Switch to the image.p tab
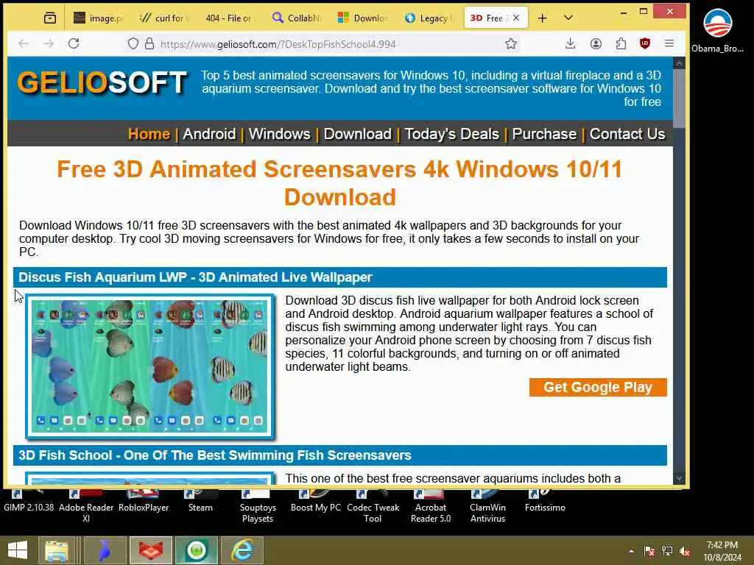The image size is (754, 565). click(x=99, y=18)
